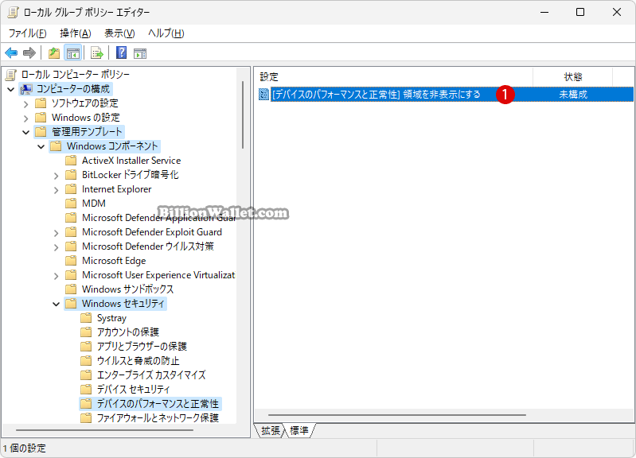The height and width of the screenshot is (458, 636).
Task: Collapse the Windows セキュリティ node
Action: pyautogui.click(x=56, y=304)
